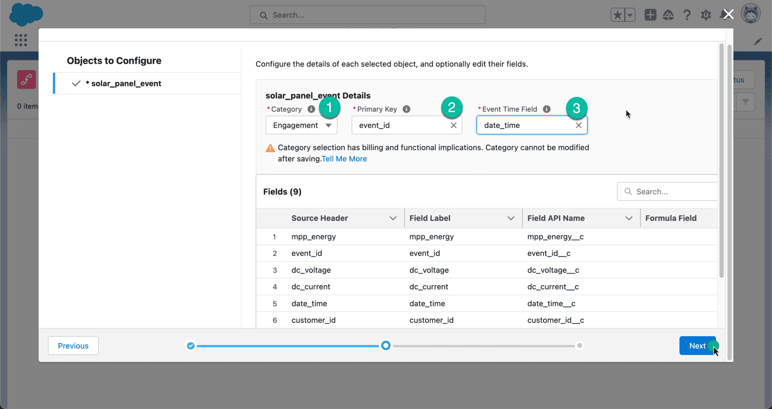Screen dimensions: 772x409
Task: Open the help question mark menu
Action: point(687,15)
